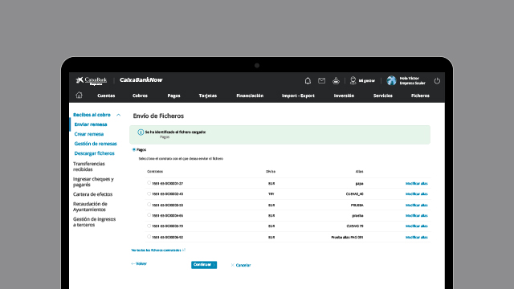The height and width of the screenshot is (289, 514).
Task: Open the stamp icon beside the envelope
Action: 336,80
